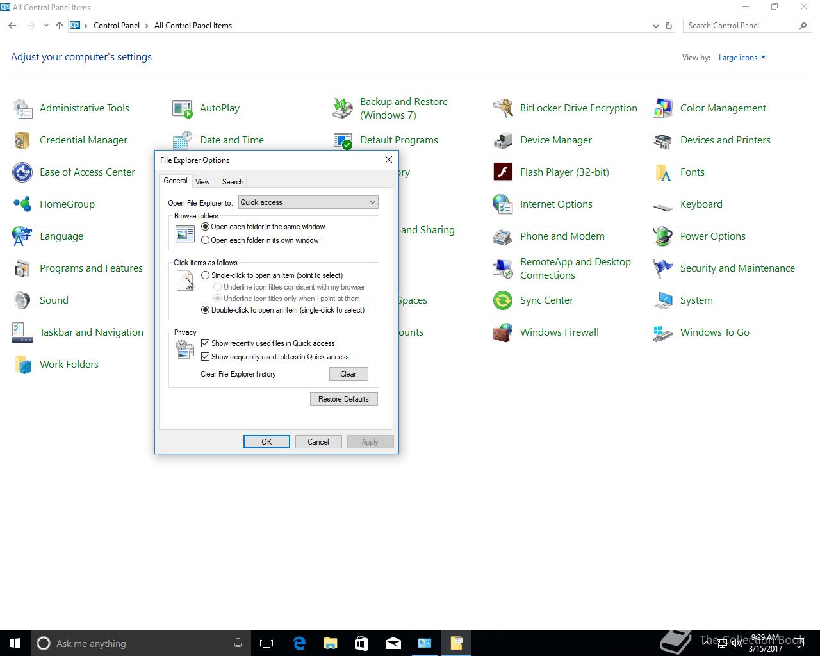Open the recent locations dropdown arrow
The width and height of the screenshot is (820, 656).
(x=46, y=26)
